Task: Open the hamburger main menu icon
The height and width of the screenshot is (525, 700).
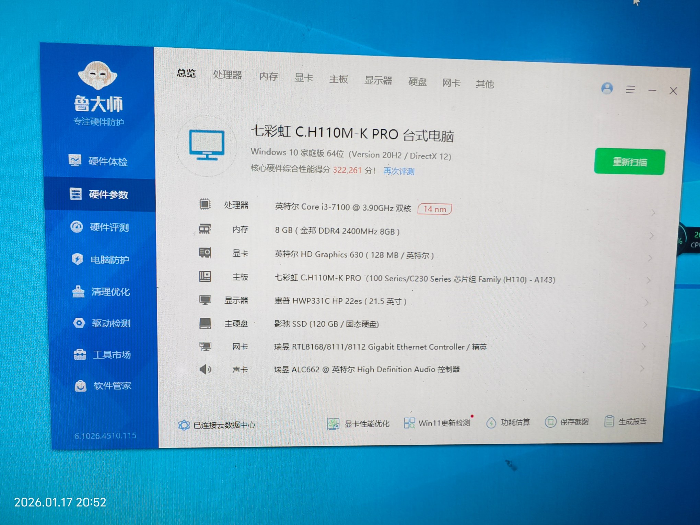Action: point(630,90)
